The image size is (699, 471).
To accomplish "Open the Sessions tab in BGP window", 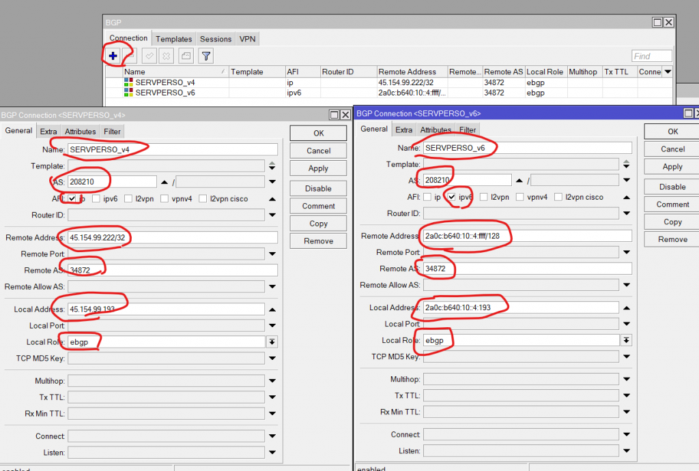I will 216,39.
